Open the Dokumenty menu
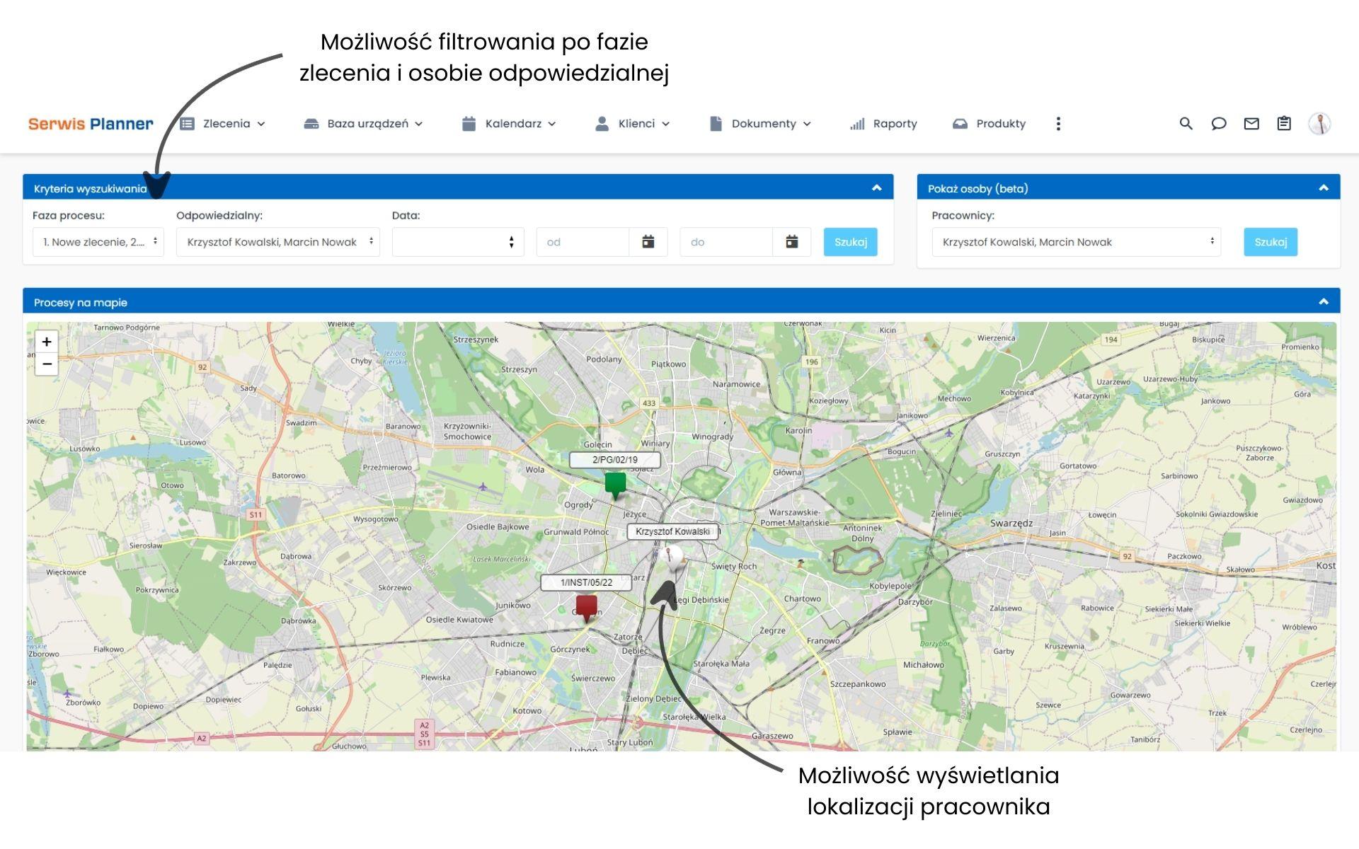This screenshot has width=1359, height=849. [x=760, y=124]
